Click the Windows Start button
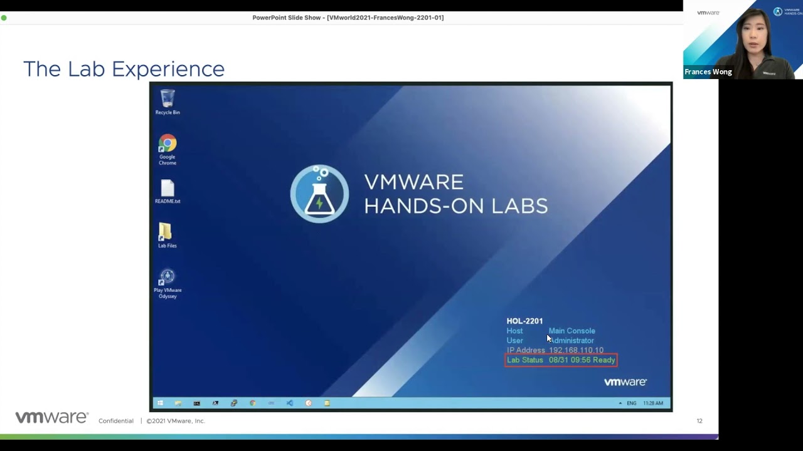Viewport: 803px width, 451px height. pos(160,403)
